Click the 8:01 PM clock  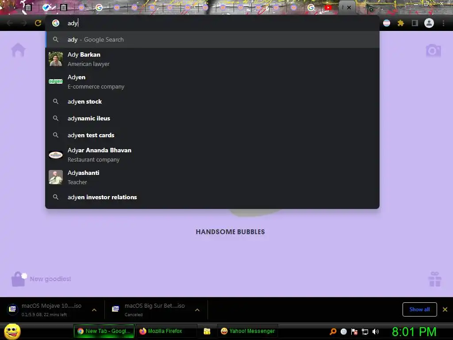click(x=414, y=332)
